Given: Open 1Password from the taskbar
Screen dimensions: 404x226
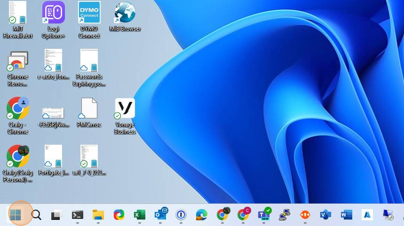Looking at the screenshot, I should pyautogui.click(x=181, y=215).
